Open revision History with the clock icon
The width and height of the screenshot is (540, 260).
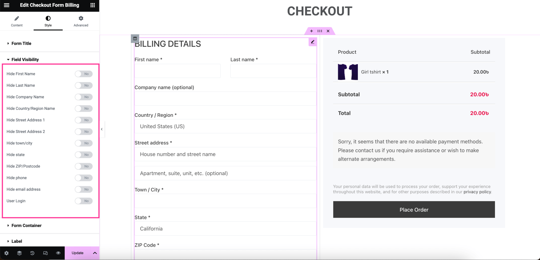pos(32,253)
